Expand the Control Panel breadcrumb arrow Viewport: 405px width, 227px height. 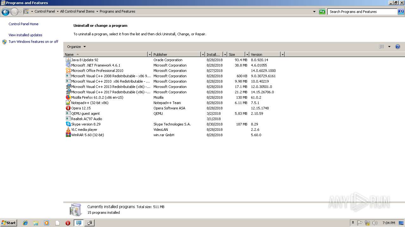(58, 11)
